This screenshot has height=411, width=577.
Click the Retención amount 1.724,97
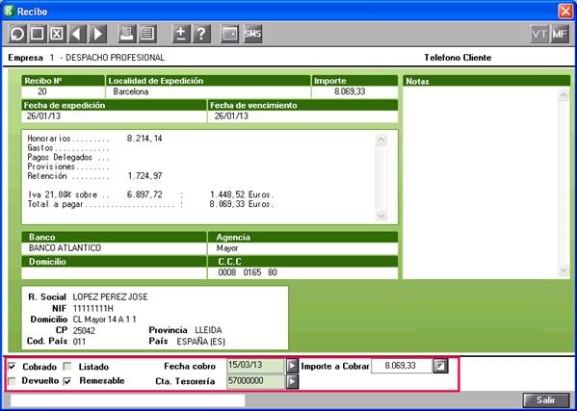click(145, 176)
